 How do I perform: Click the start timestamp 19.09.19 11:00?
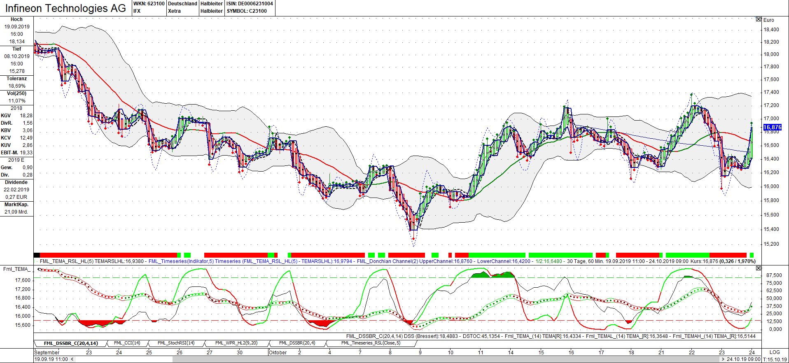pyautogui.click(x=51, y=359)
